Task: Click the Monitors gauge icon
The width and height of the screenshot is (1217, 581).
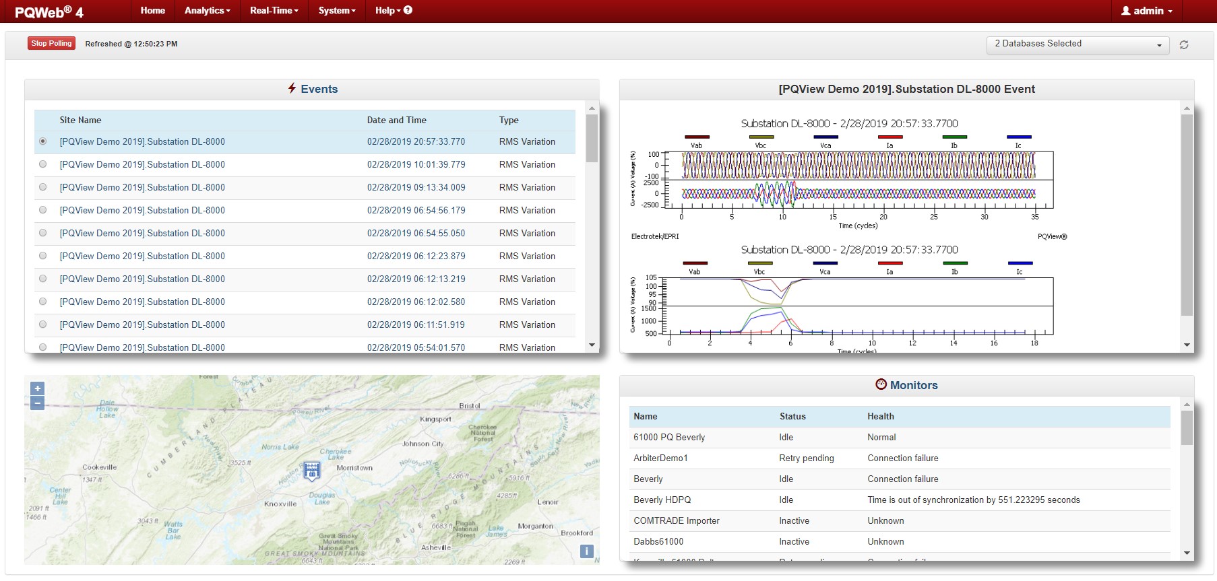Action: [881, 384]
